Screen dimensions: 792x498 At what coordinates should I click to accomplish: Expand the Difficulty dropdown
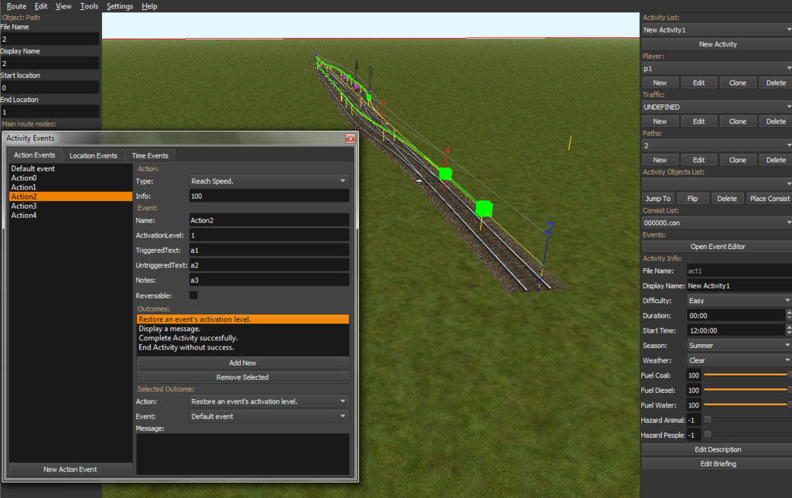point(739,301)
